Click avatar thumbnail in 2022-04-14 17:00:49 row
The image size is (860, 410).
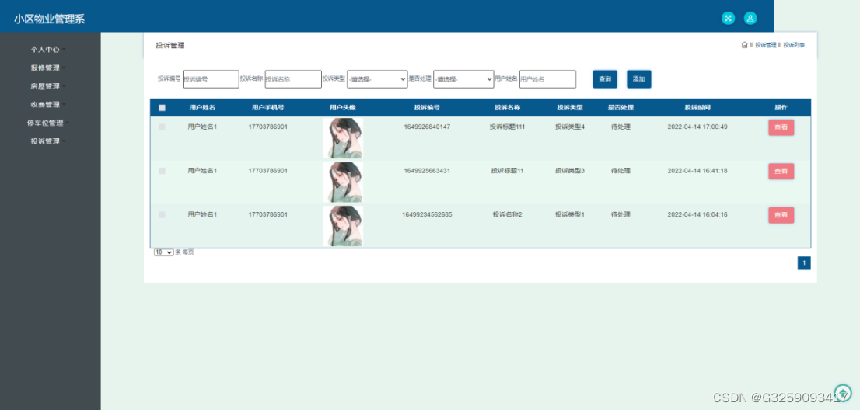tap(343, 138)
